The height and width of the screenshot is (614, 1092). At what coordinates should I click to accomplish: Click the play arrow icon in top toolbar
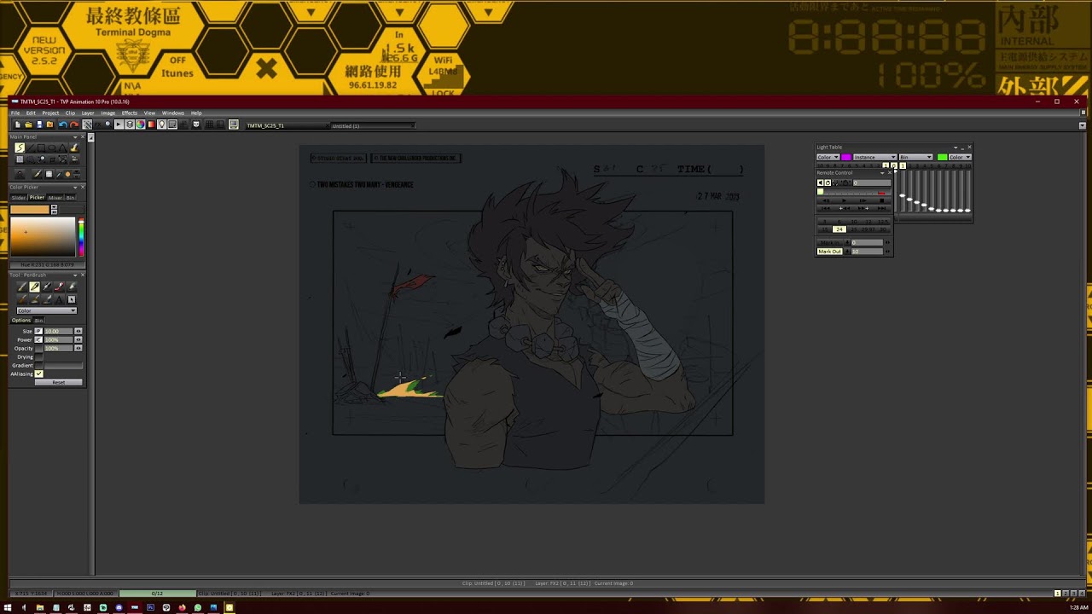click(119, 125)
